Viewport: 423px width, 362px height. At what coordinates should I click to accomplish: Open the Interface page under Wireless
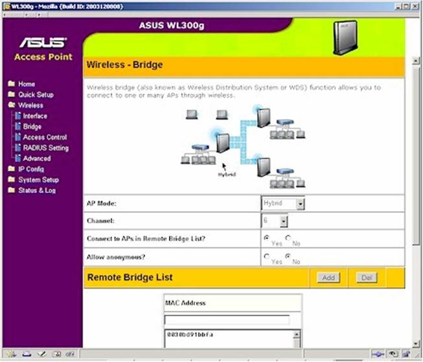click(x=35, y=116)
